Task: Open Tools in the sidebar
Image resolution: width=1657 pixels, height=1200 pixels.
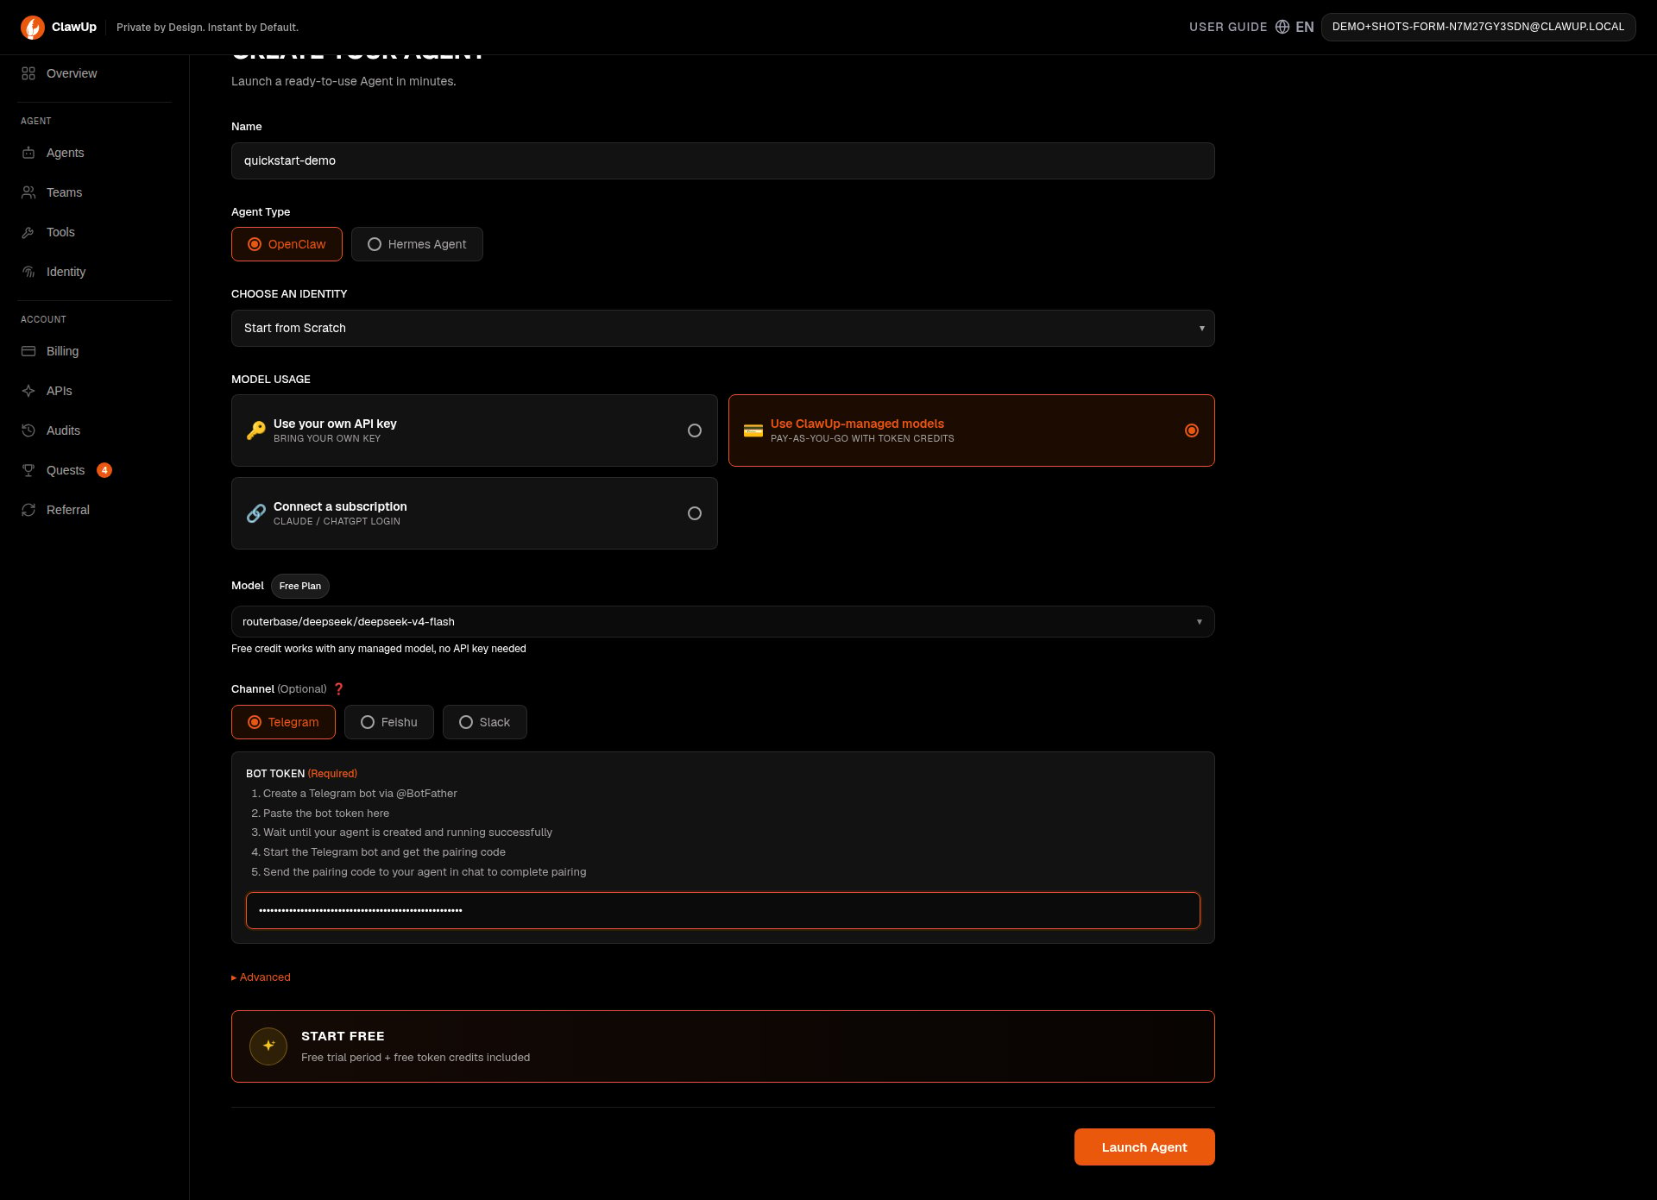Action: (95, 232)
